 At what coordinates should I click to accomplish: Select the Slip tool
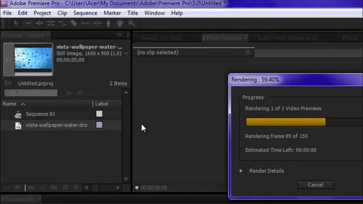pos(85,24)
